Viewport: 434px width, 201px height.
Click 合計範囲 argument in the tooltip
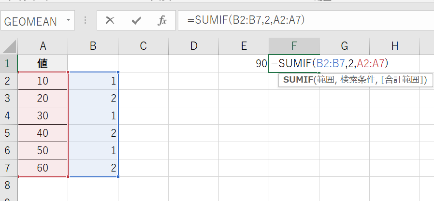(x=403, y=80)
